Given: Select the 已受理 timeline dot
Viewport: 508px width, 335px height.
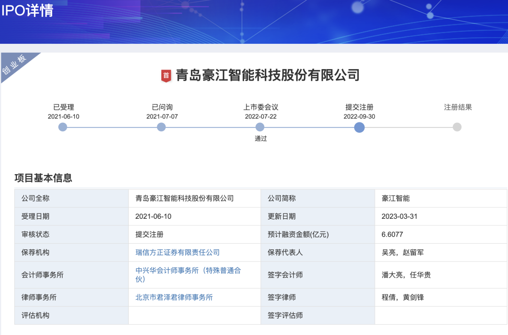Looking at the screenshot, I should [x=63, y=127].
